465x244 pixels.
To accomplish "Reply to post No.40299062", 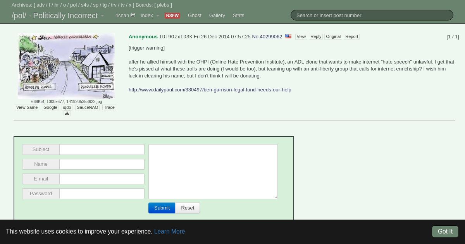I will (316, 36).
